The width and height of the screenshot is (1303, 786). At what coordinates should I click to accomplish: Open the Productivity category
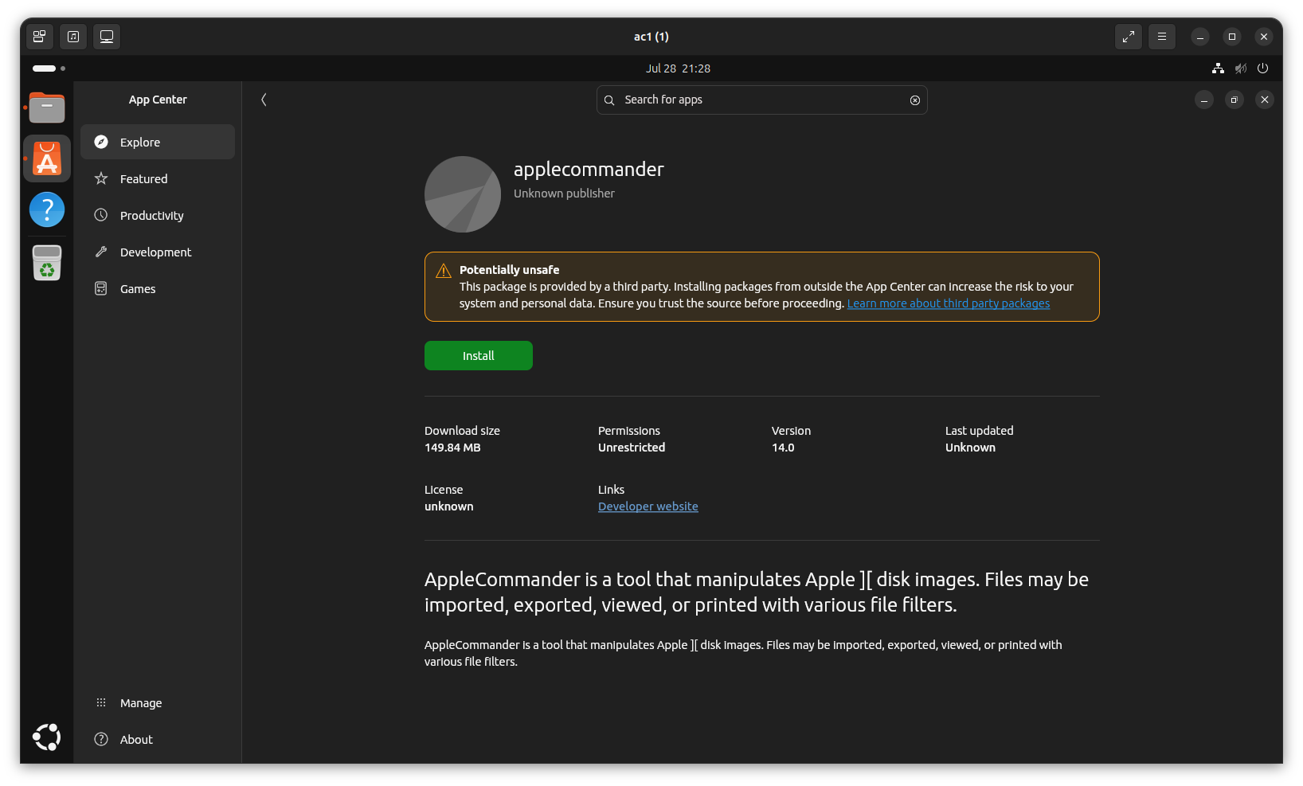[x=158, y=215]
